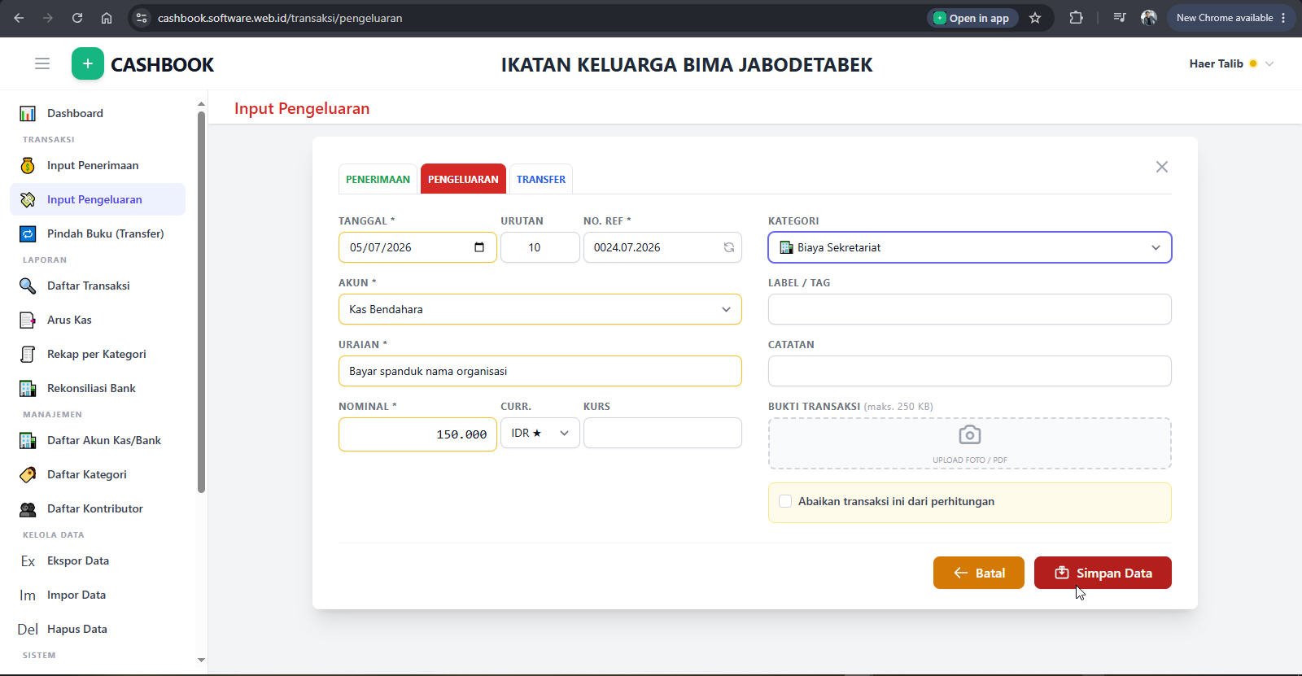1302x676 pixels.
Task: Click the Pindah Buku transfer icon
Action: coord(28,233)
